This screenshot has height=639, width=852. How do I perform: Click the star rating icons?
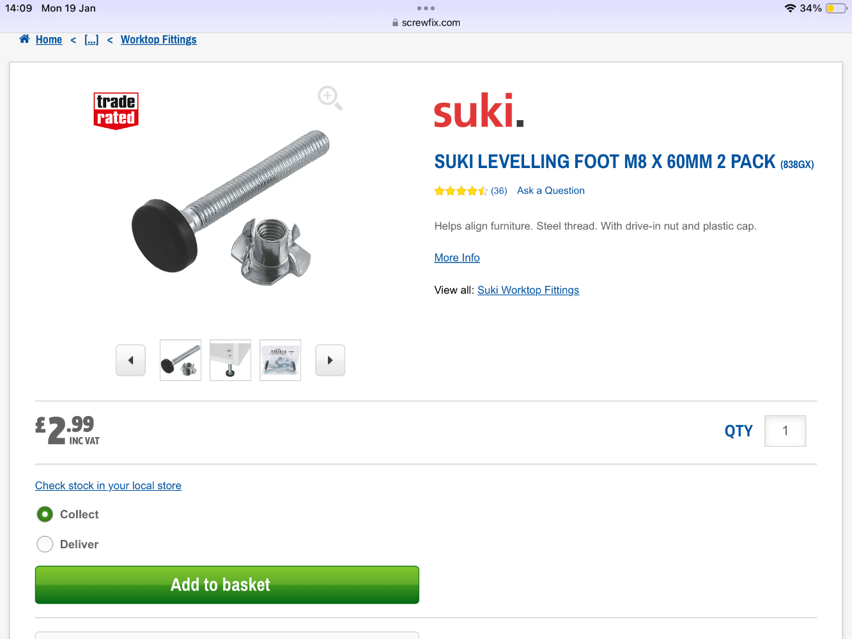[461, 190]
